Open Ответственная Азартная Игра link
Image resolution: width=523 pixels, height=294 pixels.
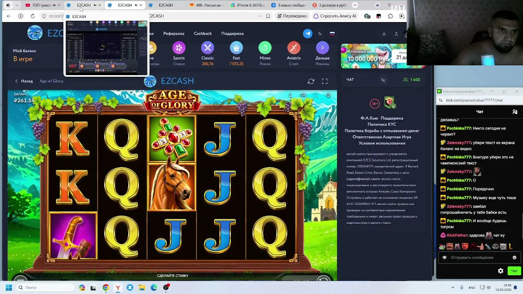click(382, 137)
